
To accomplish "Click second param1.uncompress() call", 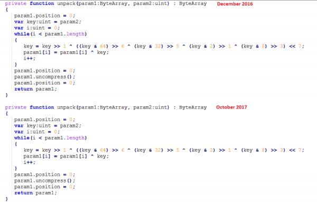I will tap(44, 181).
